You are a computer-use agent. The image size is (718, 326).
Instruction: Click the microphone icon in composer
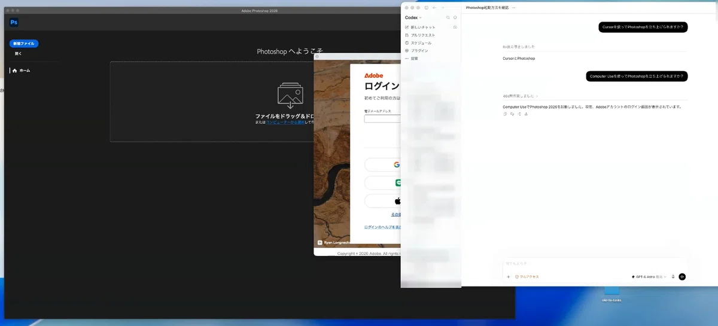tap(673, 277)
